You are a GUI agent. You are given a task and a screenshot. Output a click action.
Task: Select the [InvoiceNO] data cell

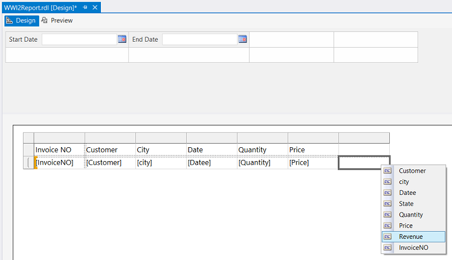(59, 163)
